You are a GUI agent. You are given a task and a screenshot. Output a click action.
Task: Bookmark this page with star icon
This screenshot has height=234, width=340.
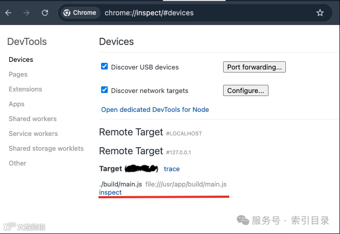click(x=320, y=13)
